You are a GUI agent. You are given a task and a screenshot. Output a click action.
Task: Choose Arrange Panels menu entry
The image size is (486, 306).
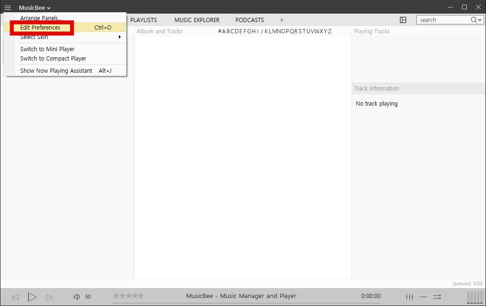point(41,18)
